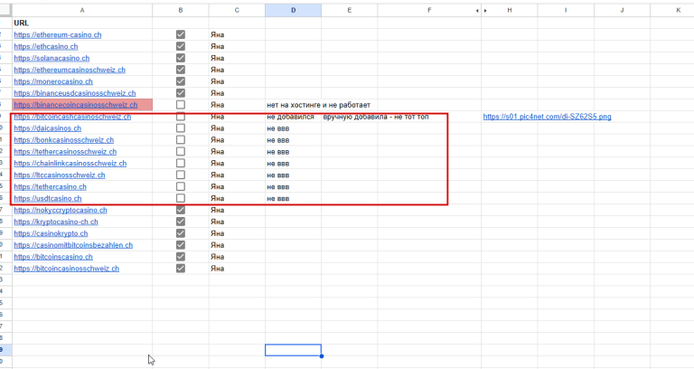694x369 pixels.
Task: Select the 'URL' header cell
Action: pos(82,23)
